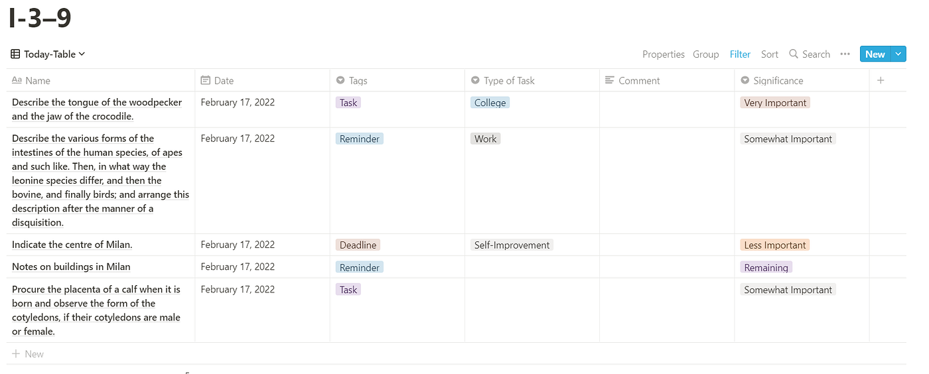Click the Type of Task column icon
This screenshot has height=374, width=929.
475,80
